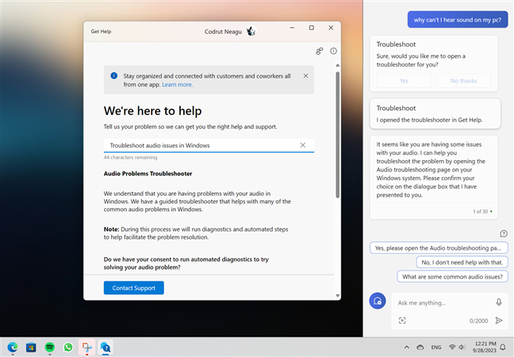Choose 'What are some common audio issues?' suggestion
The image size is (514, 357).
pyautogui.click(x=452, y=277)
